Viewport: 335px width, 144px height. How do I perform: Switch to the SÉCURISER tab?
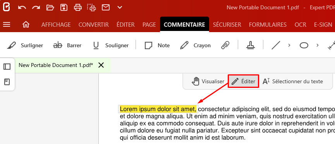pos(227,24)
